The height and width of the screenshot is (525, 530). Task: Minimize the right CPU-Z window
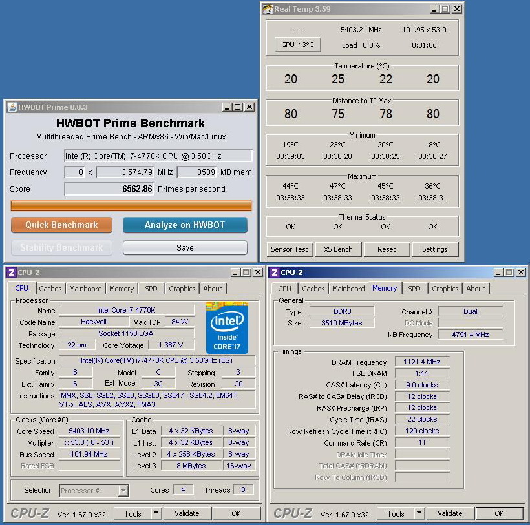498,273
